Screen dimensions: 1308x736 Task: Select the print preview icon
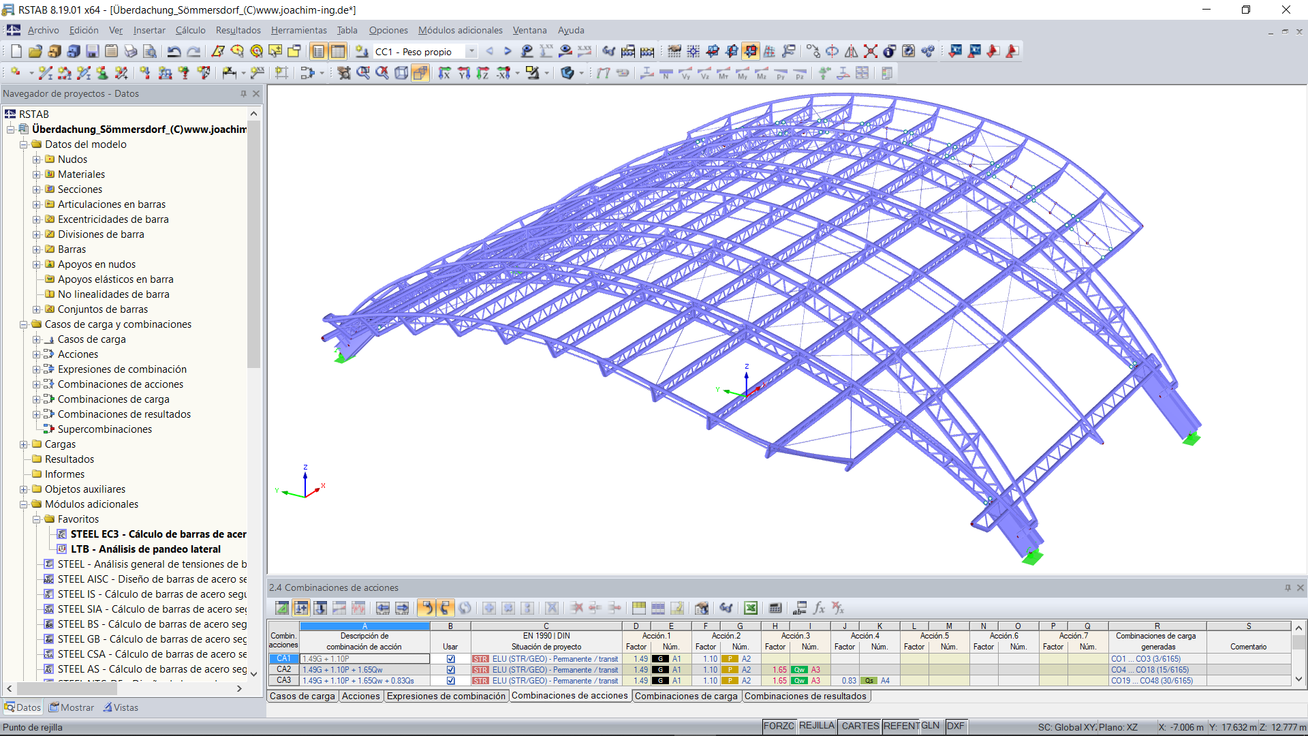(x=149, y=51)
